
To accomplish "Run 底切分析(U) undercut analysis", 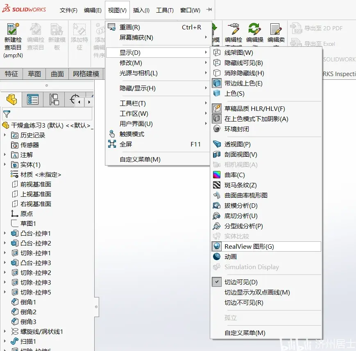I will tap(266, 216).
